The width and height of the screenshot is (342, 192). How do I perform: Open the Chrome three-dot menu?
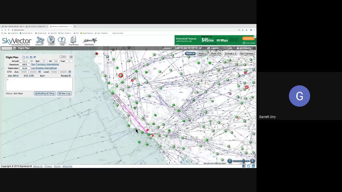pyautogui.click(x=254, y=30)
